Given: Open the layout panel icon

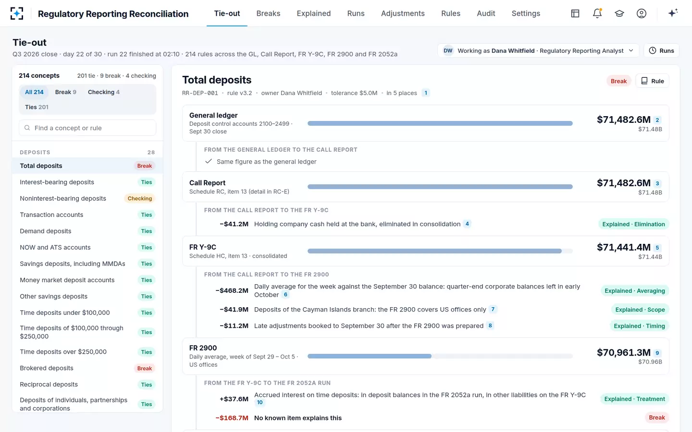Looking at the screenshot, I should click(575, 13).
